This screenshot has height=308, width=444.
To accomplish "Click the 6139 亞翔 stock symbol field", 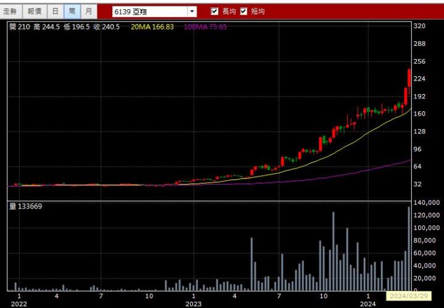I will (150, 12).
